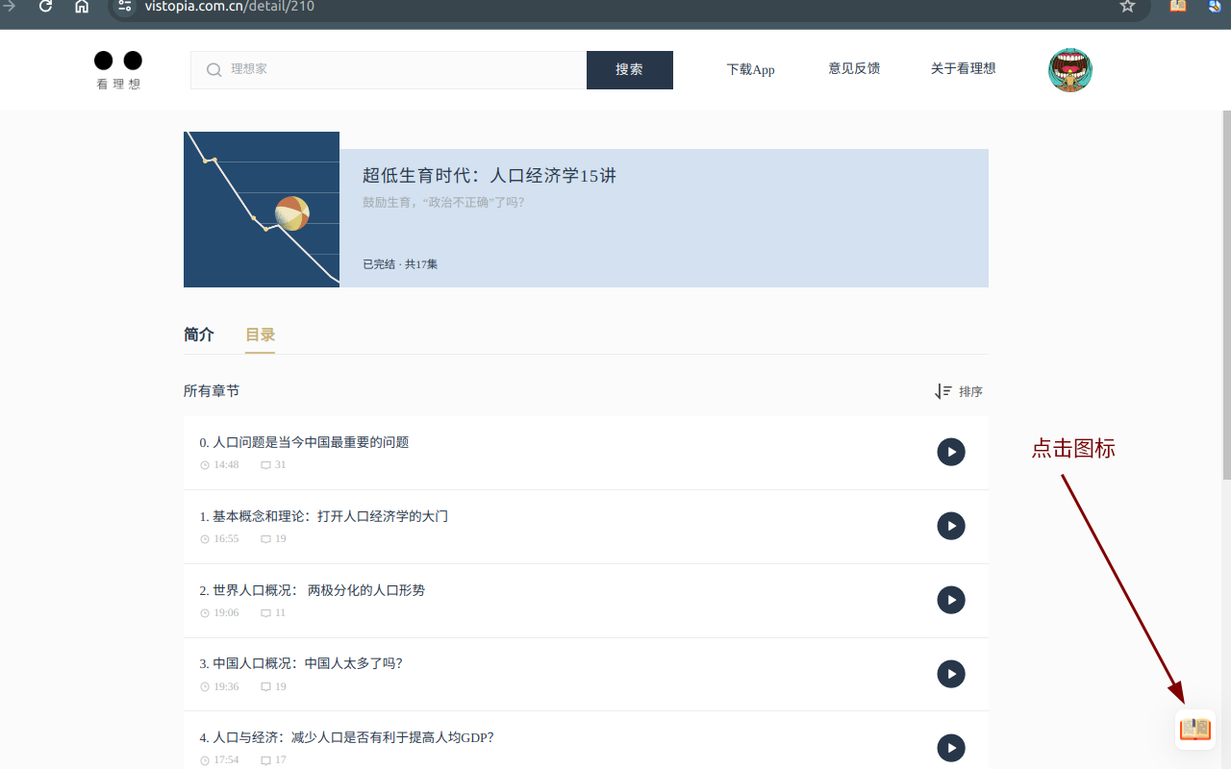The width and height of the screenshot is (1231, 769).
Task: Open episode 4 人口与经济 chapter link
Action: (x=346, y=736)
